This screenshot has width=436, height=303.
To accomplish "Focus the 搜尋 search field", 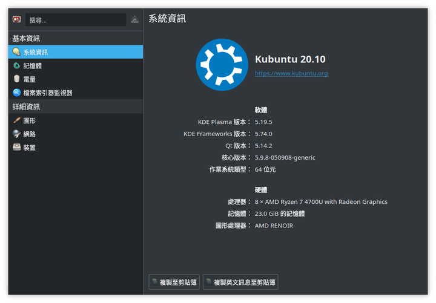I will 76,20.
